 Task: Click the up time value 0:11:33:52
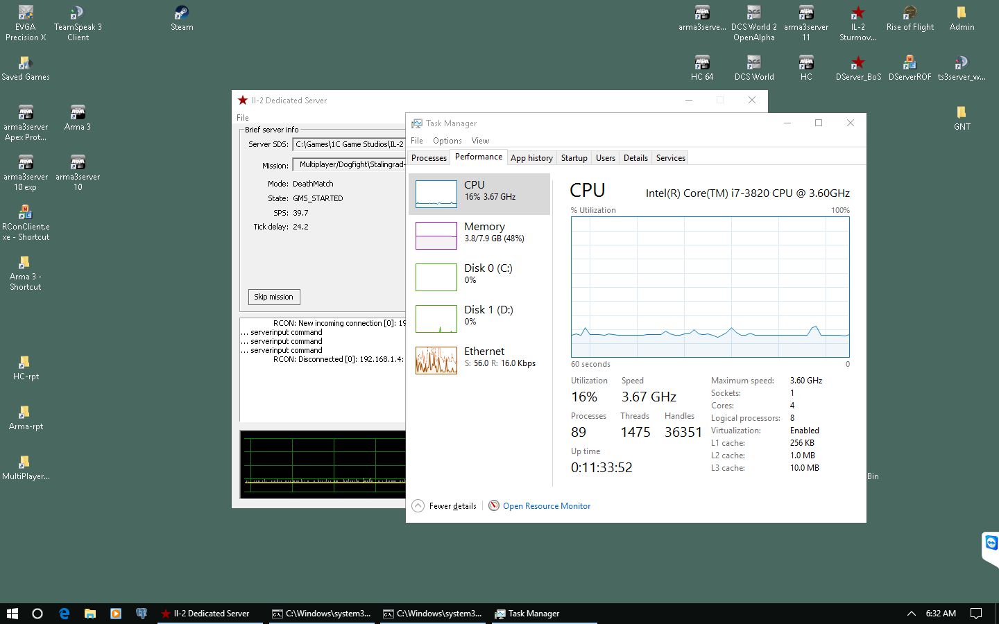(601, 468)
